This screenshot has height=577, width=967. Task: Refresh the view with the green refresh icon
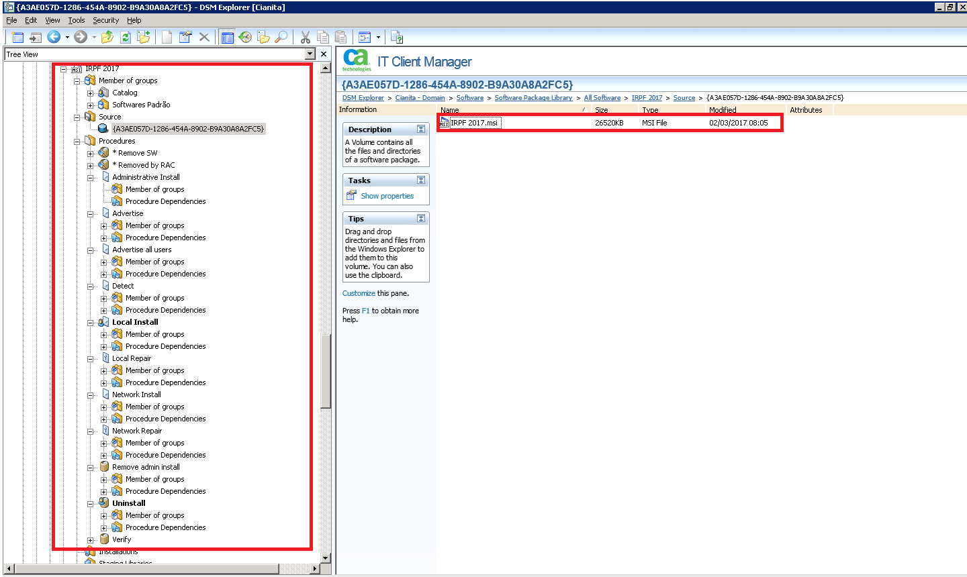click(126, 37)
